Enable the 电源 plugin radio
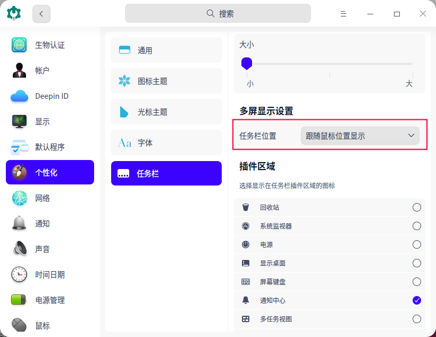This screenshot has height=337, width=436. 416,245
